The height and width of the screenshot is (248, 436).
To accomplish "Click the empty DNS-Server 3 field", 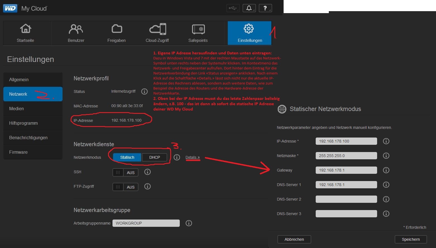I will tap(346, 214).
